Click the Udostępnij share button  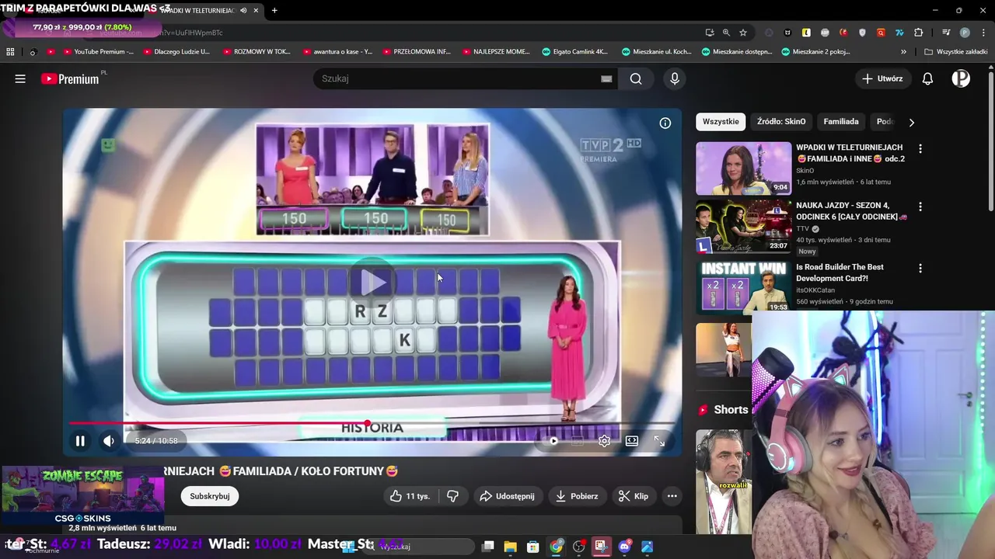pos(507,496)
